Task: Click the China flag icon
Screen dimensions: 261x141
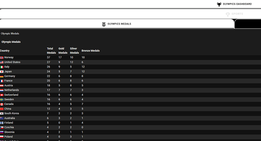Action: pos(2,109)
